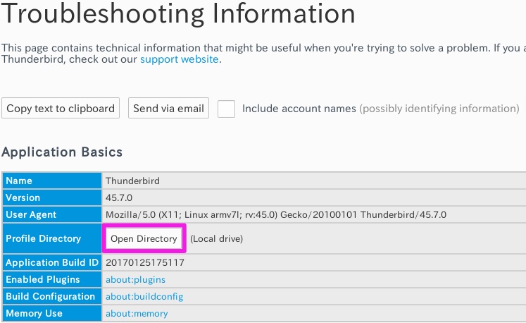The width and height of the screenshot is (526, 323).
Task: Select the Profile Directory row label
Action: pos(51,238)
